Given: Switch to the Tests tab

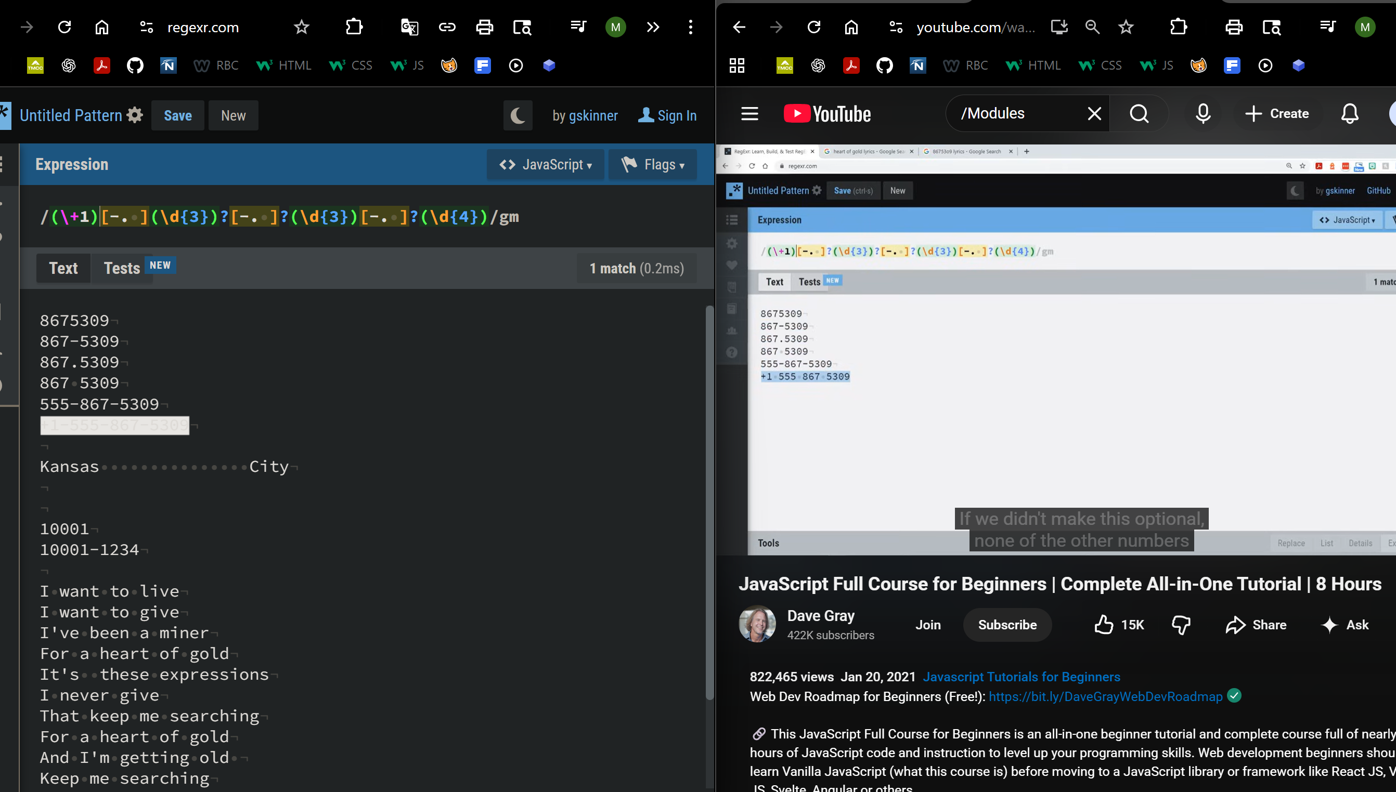Looking at the screenshot, I should coord(121,268).
